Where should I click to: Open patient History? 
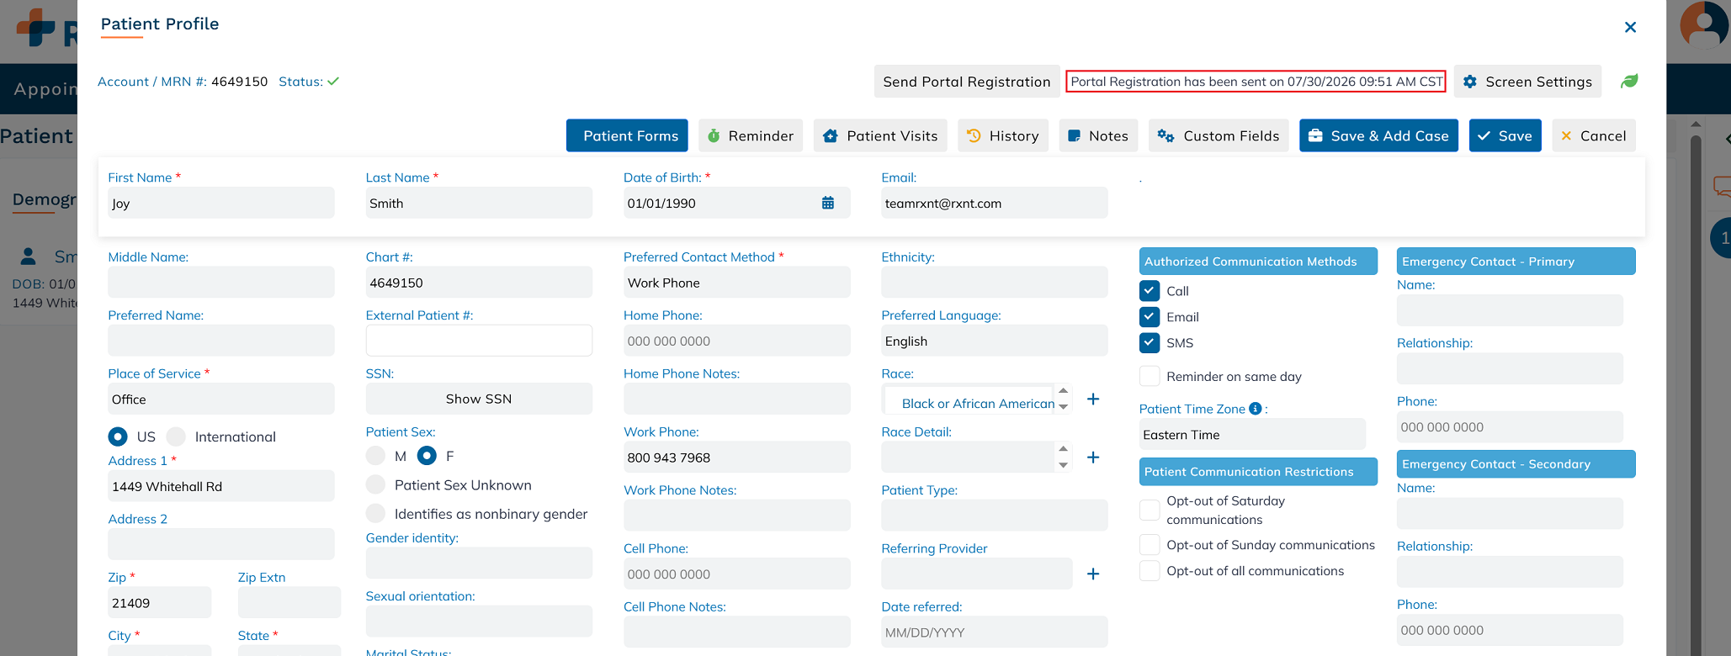(x=1003, y=135)
